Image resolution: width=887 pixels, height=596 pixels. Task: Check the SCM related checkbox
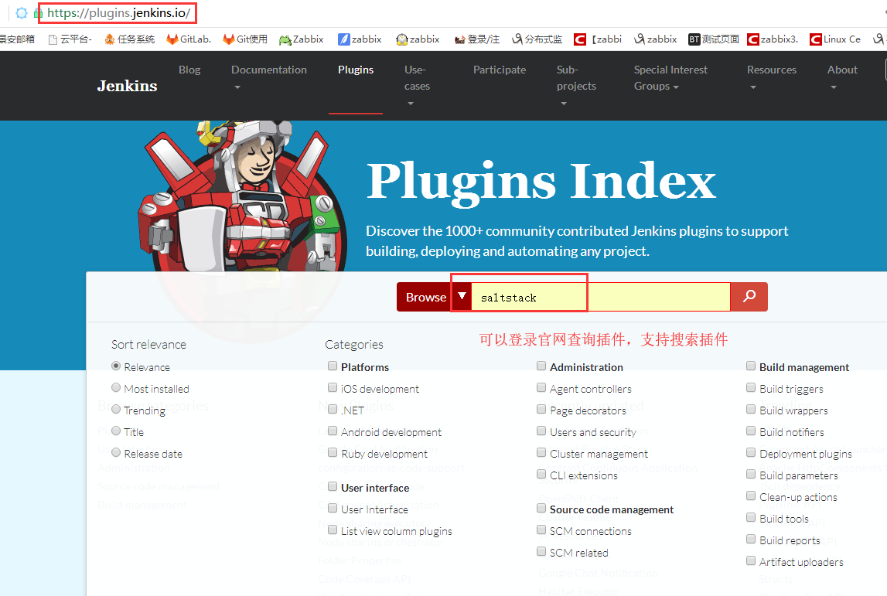541,551
